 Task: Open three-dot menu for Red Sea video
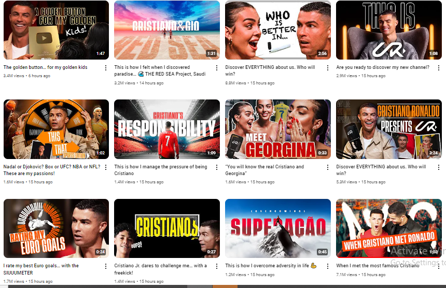[x=217, y=68]
